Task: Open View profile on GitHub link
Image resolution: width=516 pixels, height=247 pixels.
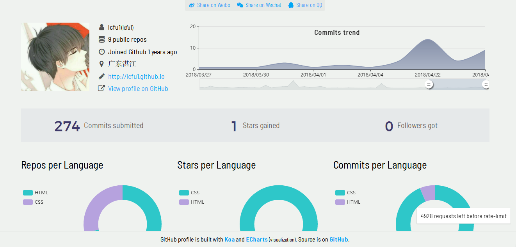Action: tap(138, 89)
